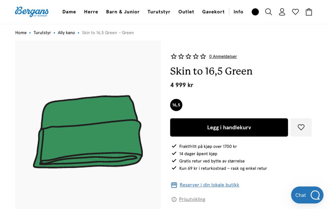
Task: Open the user account icon
Action: pos(282,12)
